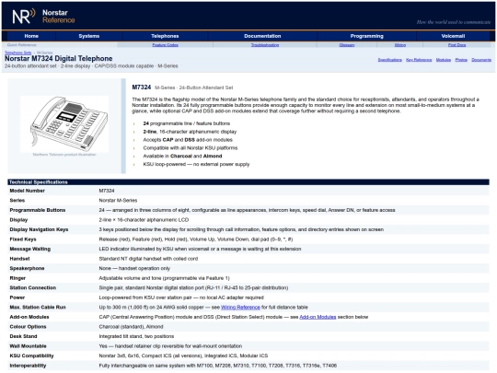Select the KSU Compatibility row label

pos(31,356)
